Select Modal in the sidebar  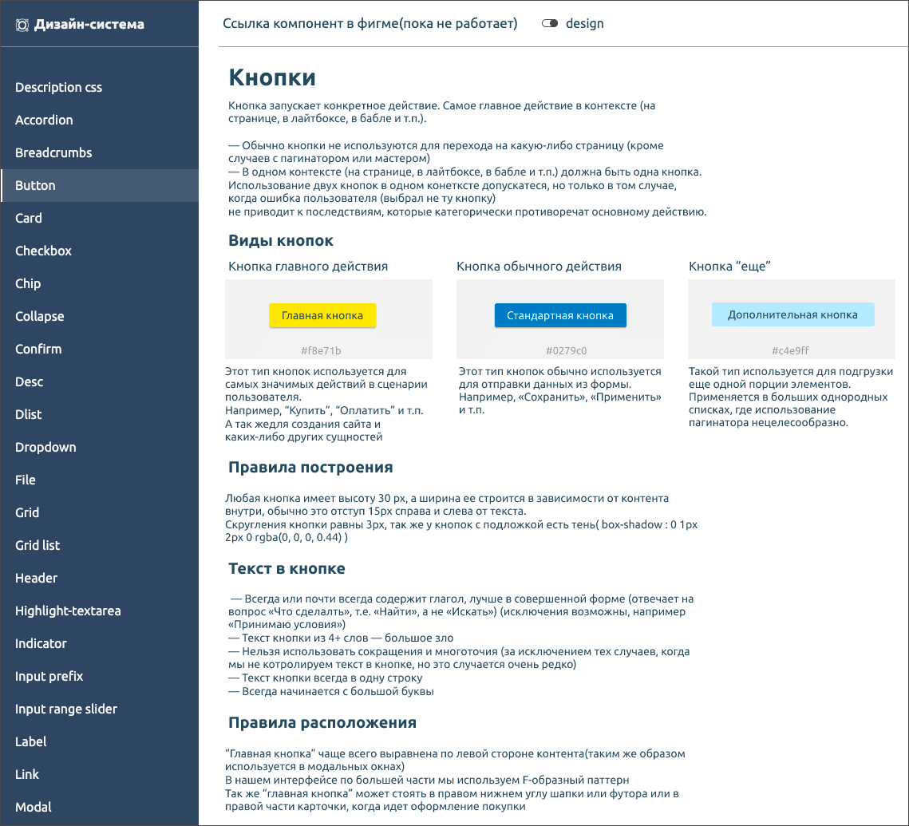click(99, 808)
